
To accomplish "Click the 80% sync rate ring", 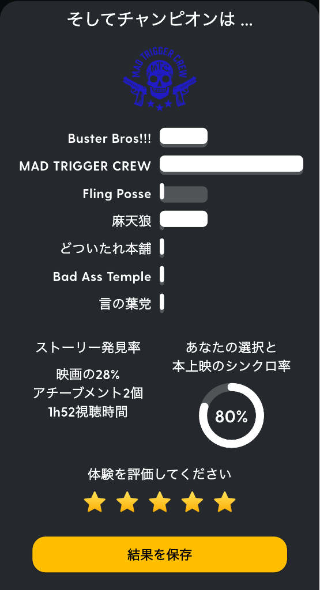I will click(231, 416).
